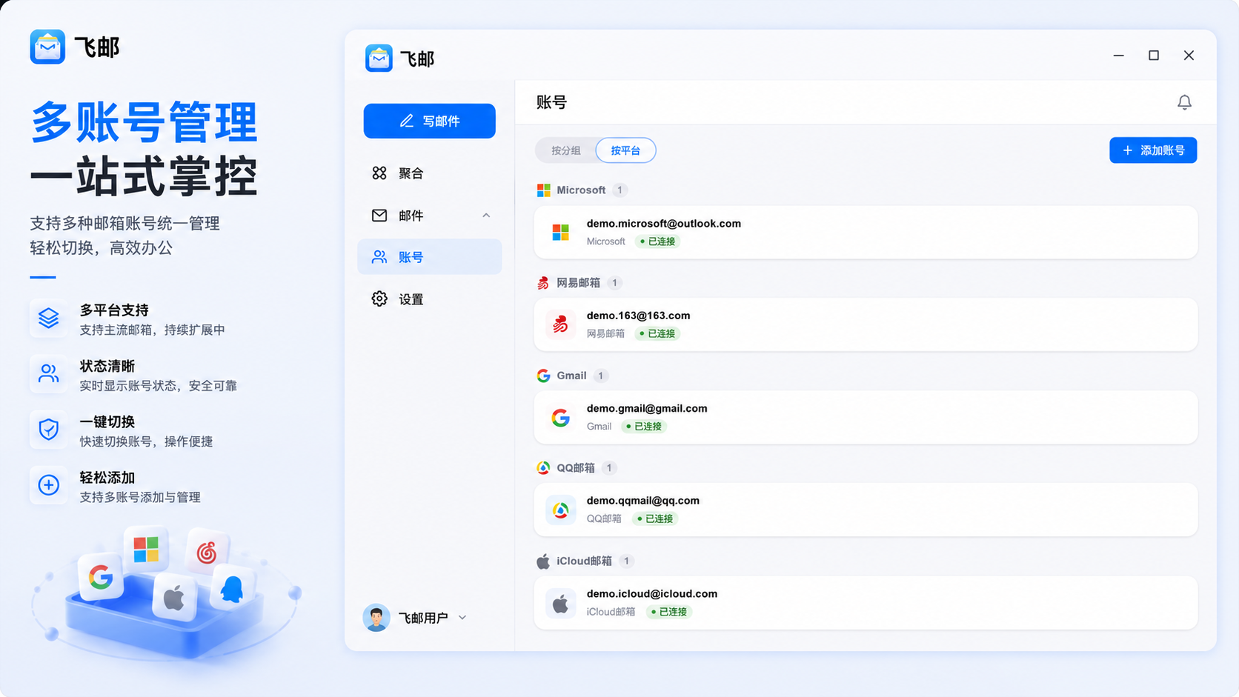Open the demo.microsoft@outlook.com account row
Screen dimensions: 1239x697
point(866,232)
